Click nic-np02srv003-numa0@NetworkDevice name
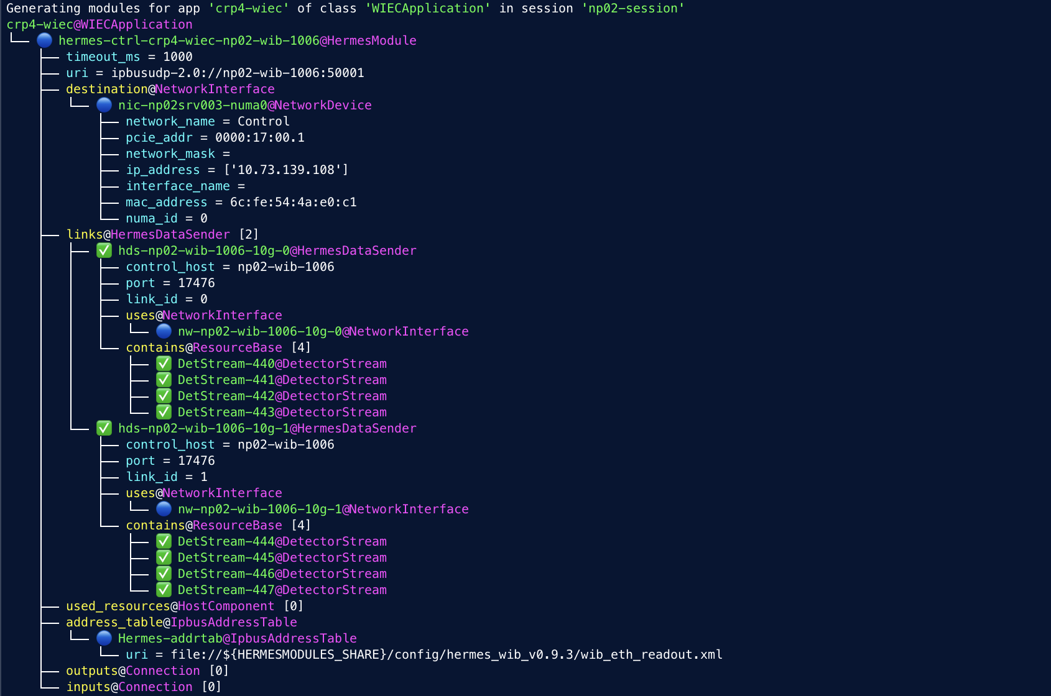The width and height of the screenshot is (1051, 696). pos(245,105)
